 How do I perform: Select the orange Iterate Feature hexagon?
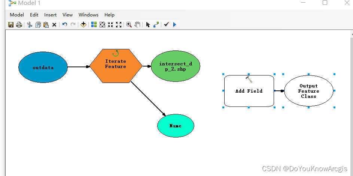(116, 66)
